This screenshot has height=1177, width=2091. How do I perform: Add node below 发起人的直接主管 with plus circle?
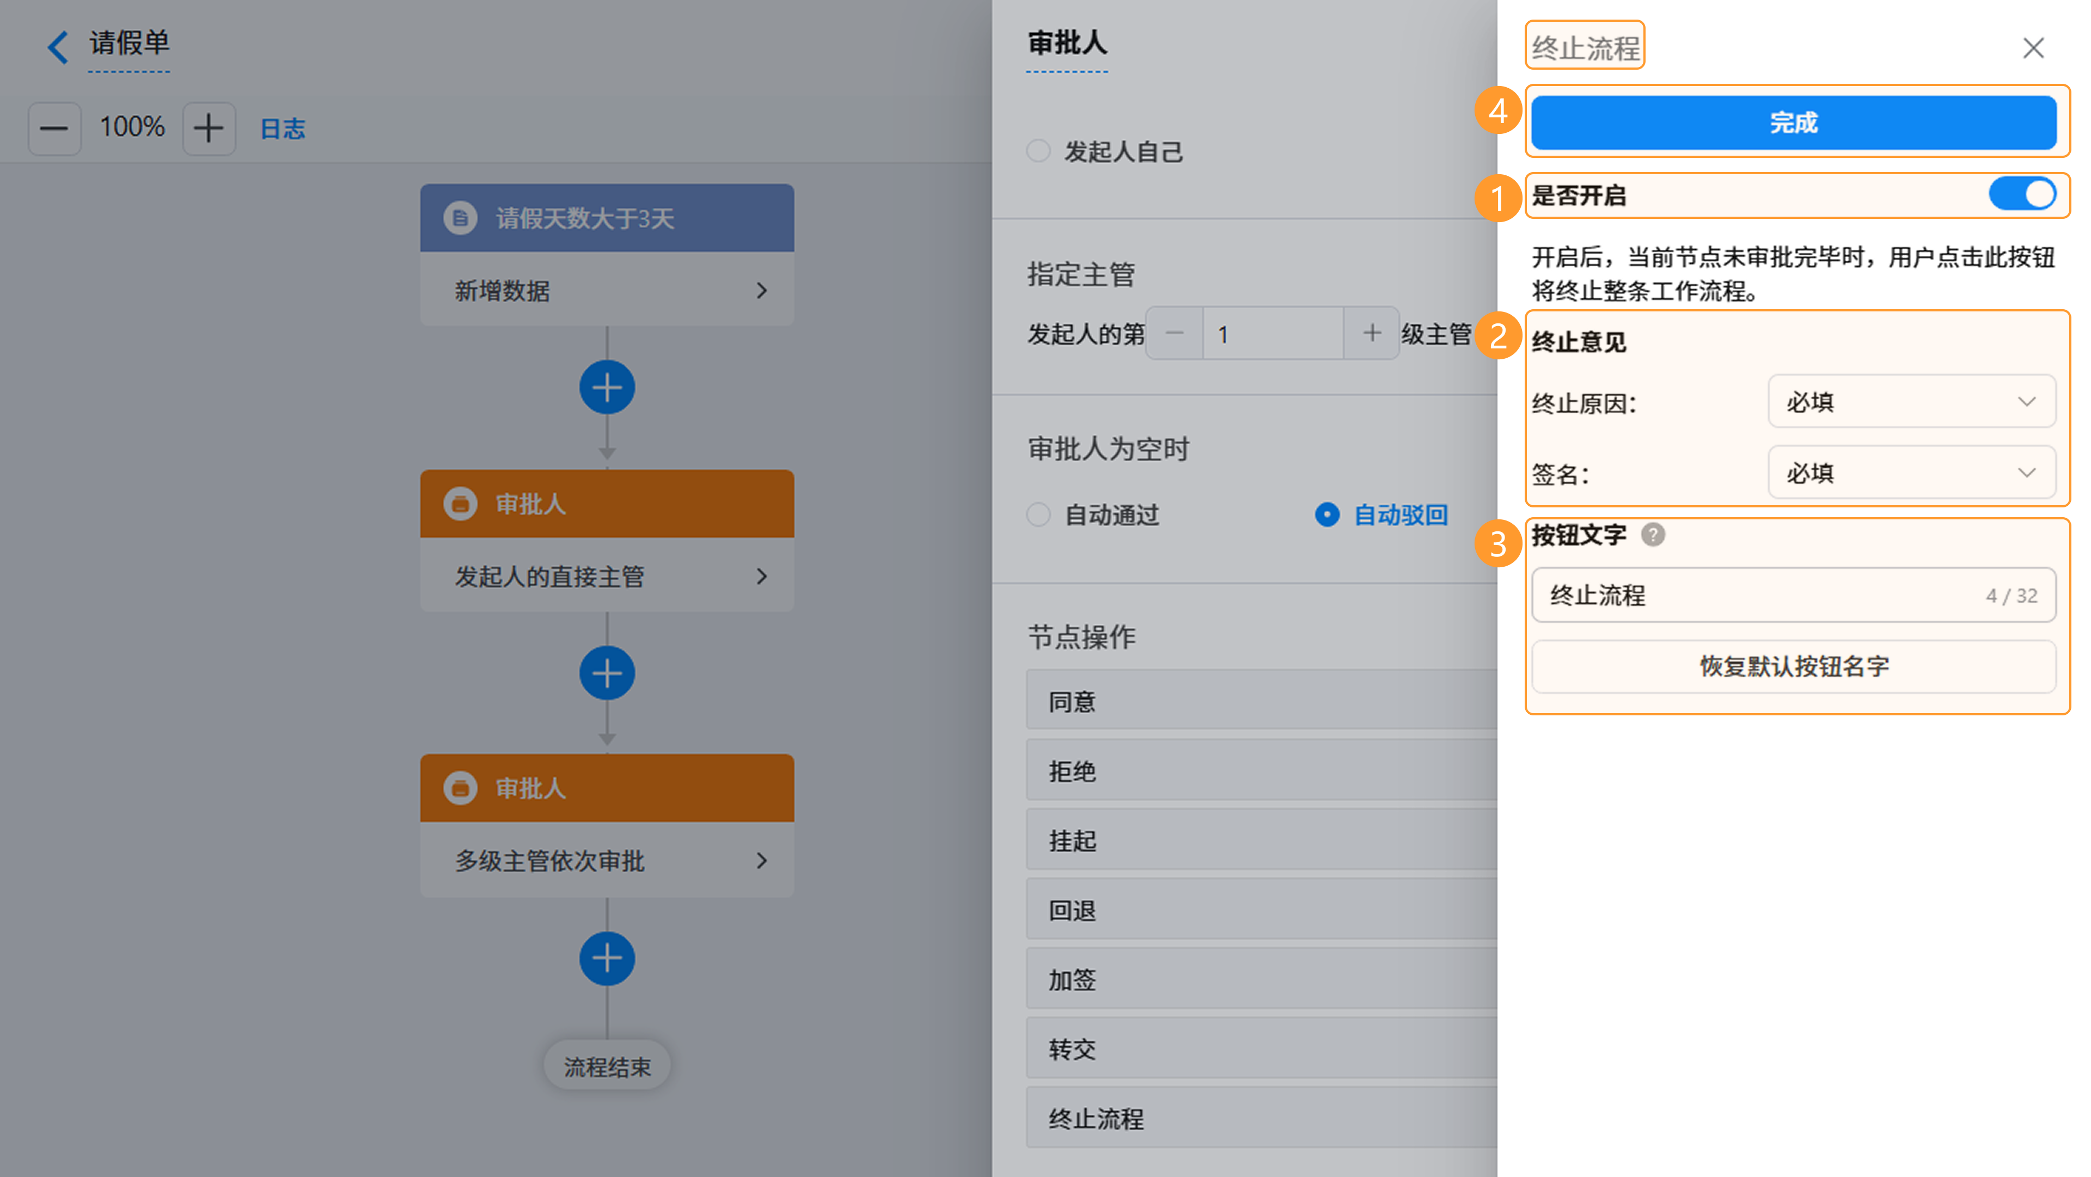(607, 673)
